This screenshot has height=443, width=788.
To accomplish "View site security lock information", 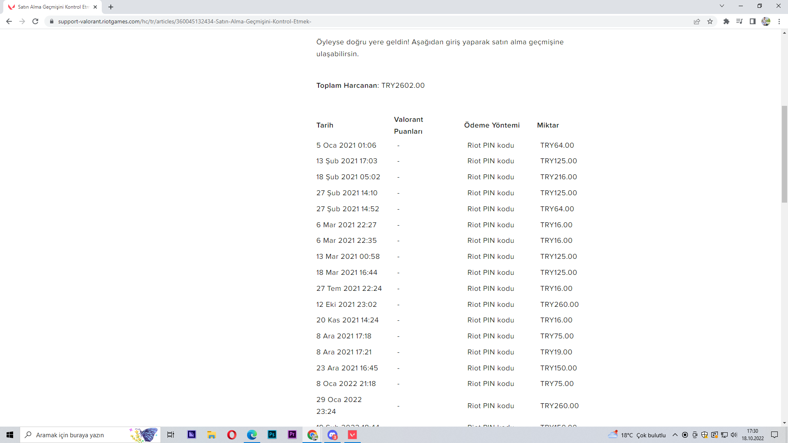I will click(x=52, y=21).
